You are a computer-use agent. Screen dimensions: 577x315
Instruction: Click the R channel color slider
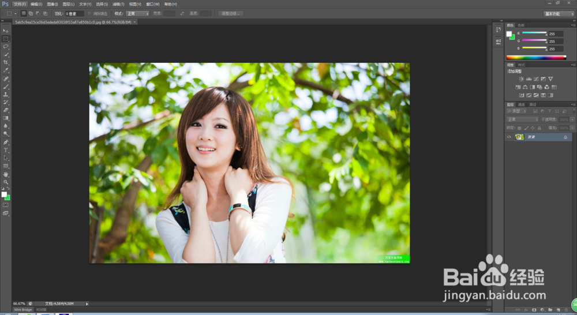click(534, 33)
